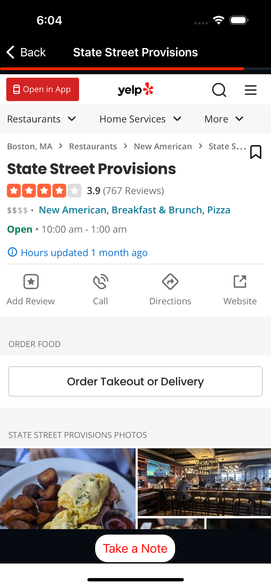Open the restaurant Website icon

coord(240,282)
